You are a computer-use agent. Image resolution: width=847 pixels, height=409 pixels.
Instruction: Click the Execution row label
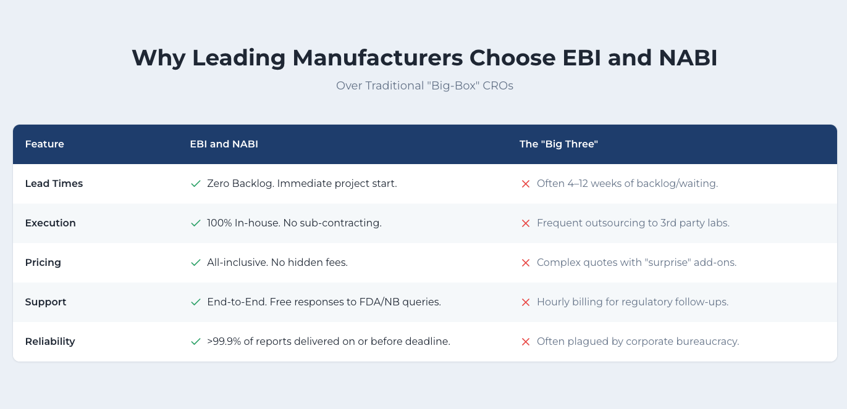pyautogui.click(x=50, y=223)
